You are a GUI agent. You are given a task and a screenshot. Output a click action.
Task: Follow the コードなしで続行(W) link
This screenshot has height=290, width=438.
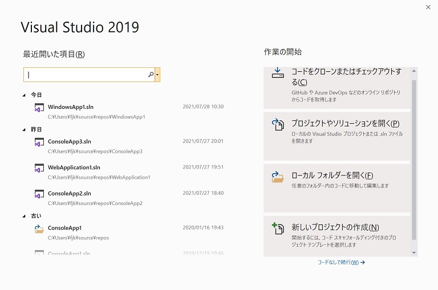pyautogui.click(x=341, y=263)
